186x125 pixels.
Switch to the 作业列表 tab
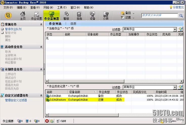pyautogui.click(x=55, y=24)
